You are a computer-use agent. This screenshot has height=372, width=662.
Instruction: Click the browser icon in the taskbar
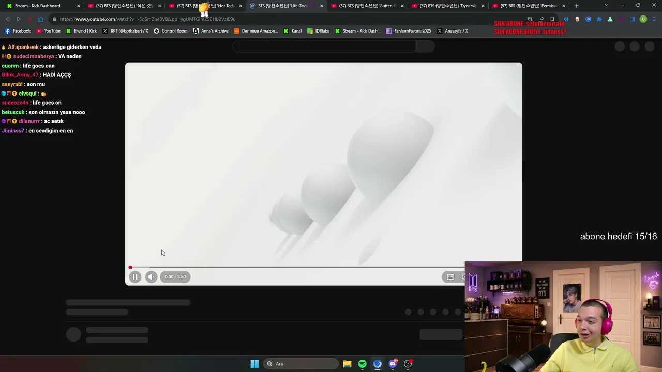click(x=378, y=364)
